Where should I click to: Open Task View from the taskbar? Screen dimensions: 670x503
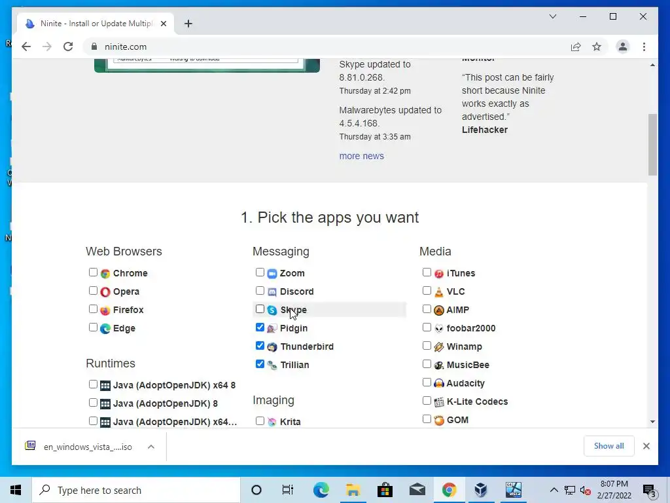[x=288, y=490]
